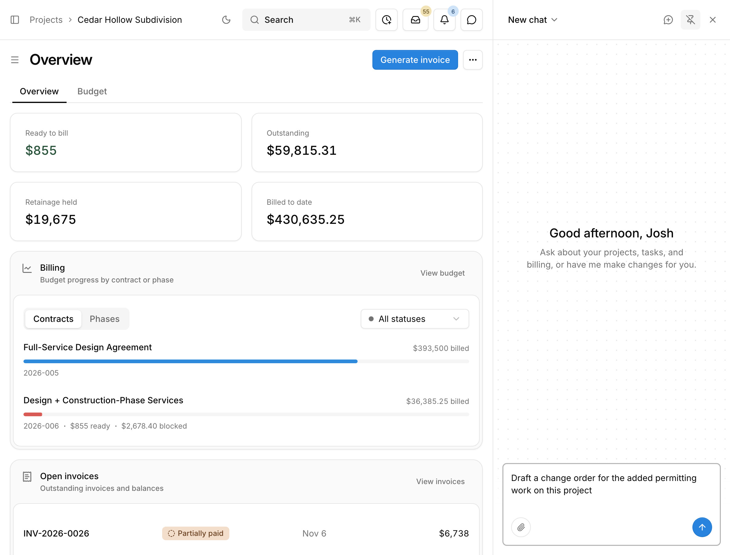Viewport: 730px width, 555px height.
Task: Click Design + Construction-Phase Services progress bar
Action: (x=246, y=414)
